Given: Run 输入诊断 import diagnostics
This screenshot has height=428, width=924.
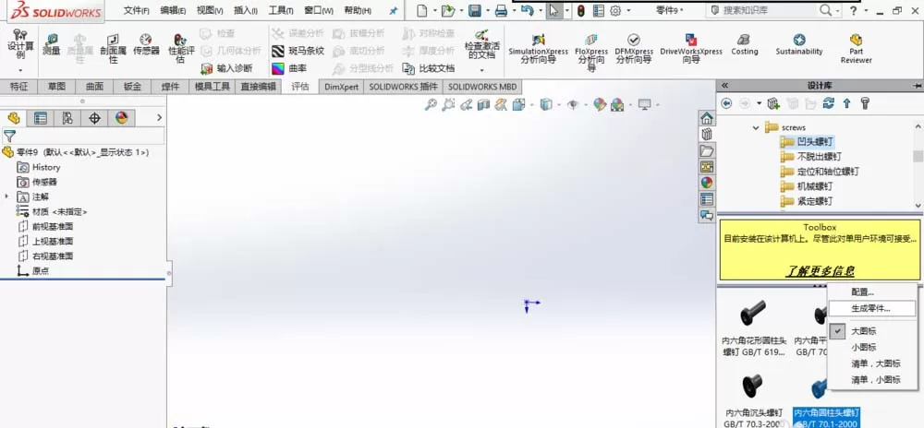Looking at the screenshot, I should [x=227, y=69].
